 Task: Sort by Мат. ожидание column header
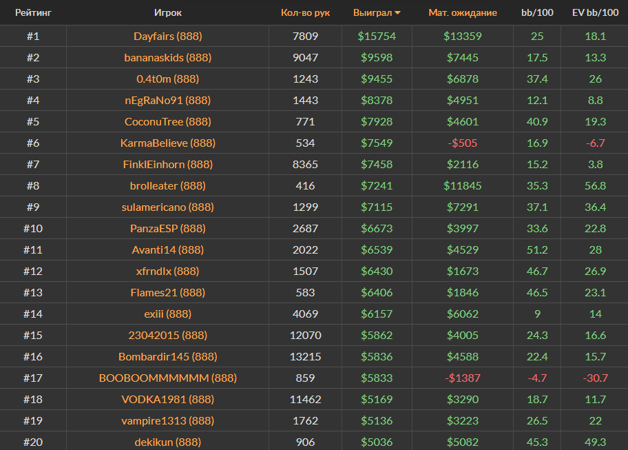pyautogui.click(x=462, y=12)
